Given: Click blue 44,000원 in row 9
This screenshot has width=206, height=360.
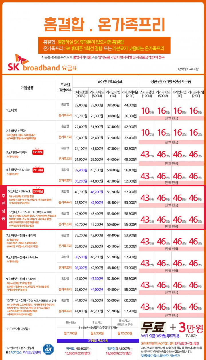Looking at the screenshot, I should (x=97, y=290).
